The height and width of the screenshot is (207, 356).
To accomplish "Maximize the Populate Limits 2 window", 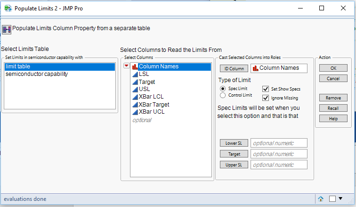I will (x=322, y=8).
